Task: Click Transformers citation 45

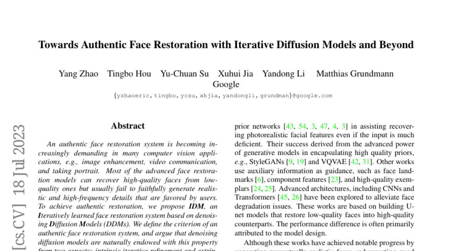Action: (283, 198)
